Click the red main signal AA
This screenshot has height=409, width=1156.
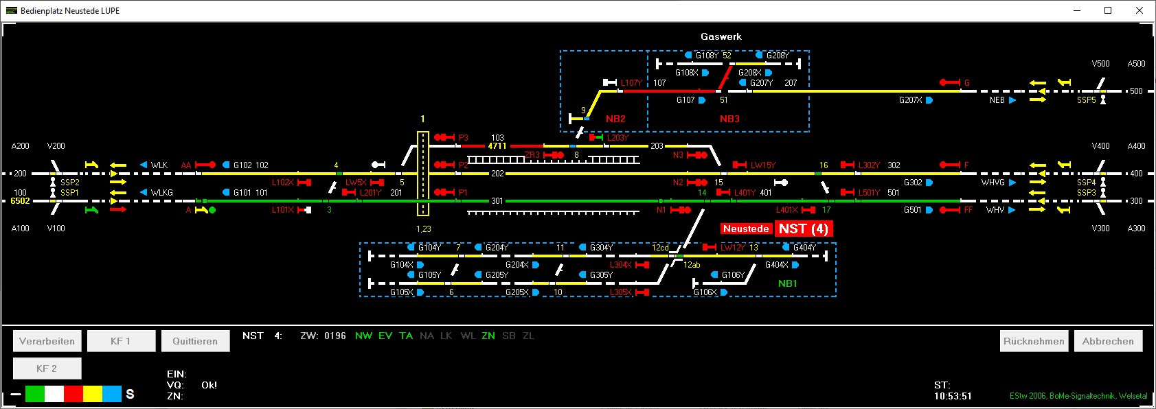[205, 165]
